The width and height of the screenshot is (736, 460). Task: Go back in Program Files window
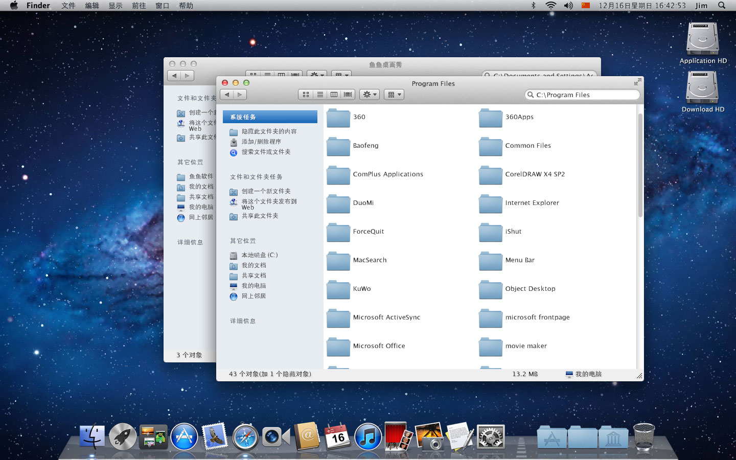click(227, 95)
